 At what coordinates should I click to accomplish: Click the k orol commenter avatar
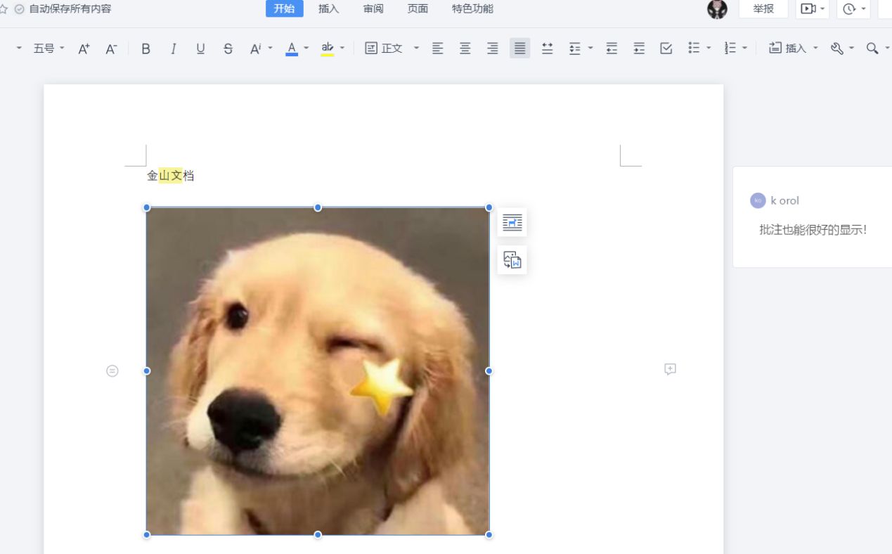(x=758, y=200)
